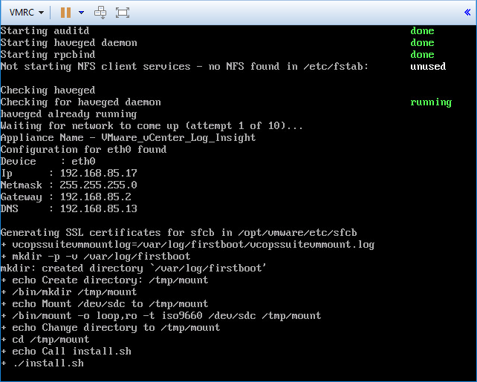The height and width of the screenshot is (382, 477).
Task: Expand the power options dropdown arrow
Action: tap(81, 13)
